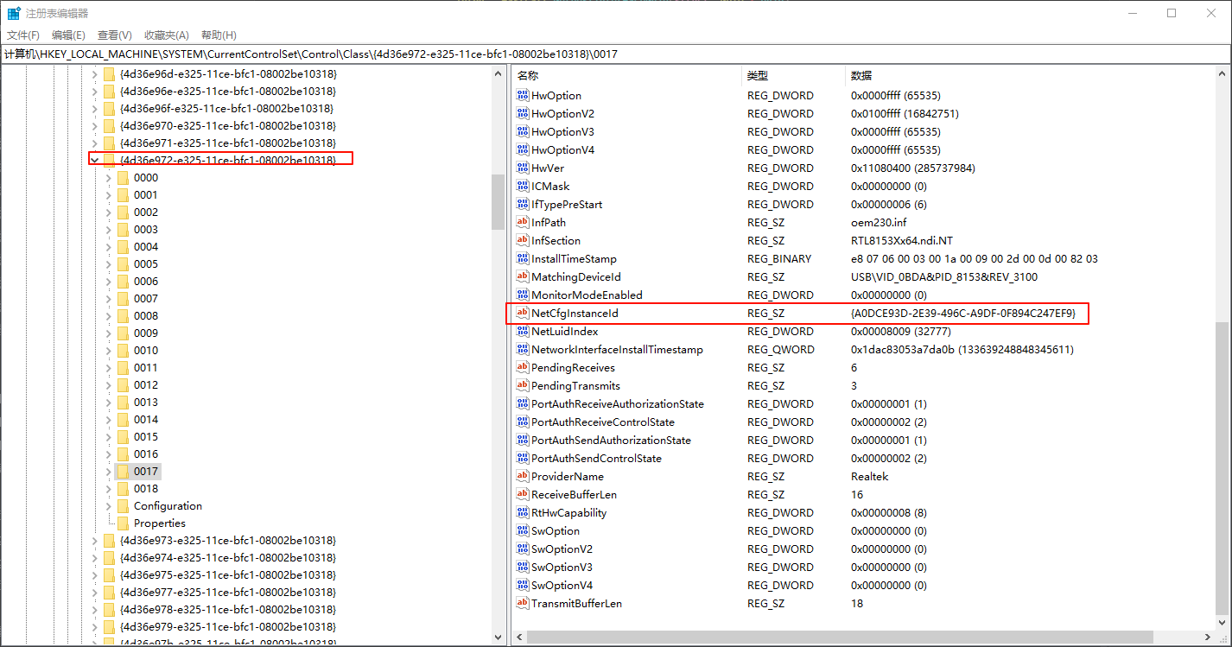Expand the {4d36e973-e325-11ce-bfc1-08002be10318} key

pyautogui.click(x=94, y=541)
